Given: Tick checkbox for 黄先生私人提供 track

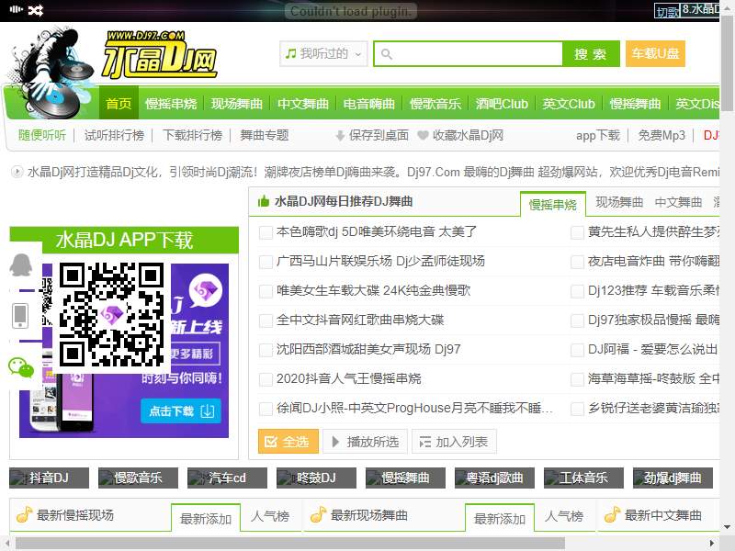Looking at the screenshot, I should click(x=577, y=232).
